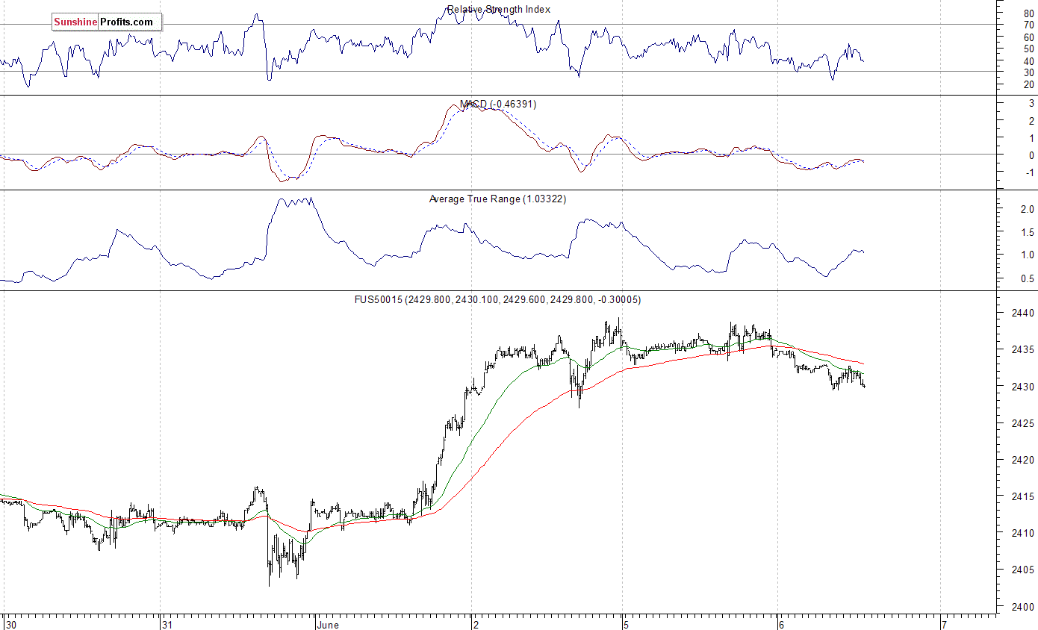Click the RSI 60 scale label
This screenshot has height=630, width=1038.
pos(1029,37)
